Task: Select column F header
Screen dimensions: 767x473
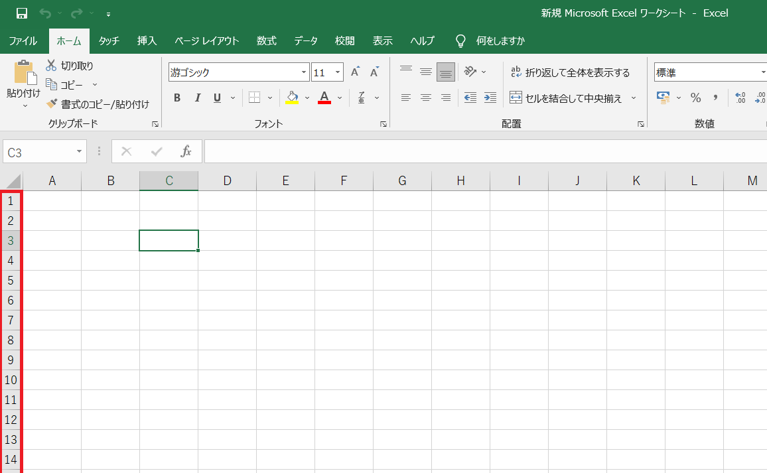Action: pyautogui.click(x=344, y=180)
